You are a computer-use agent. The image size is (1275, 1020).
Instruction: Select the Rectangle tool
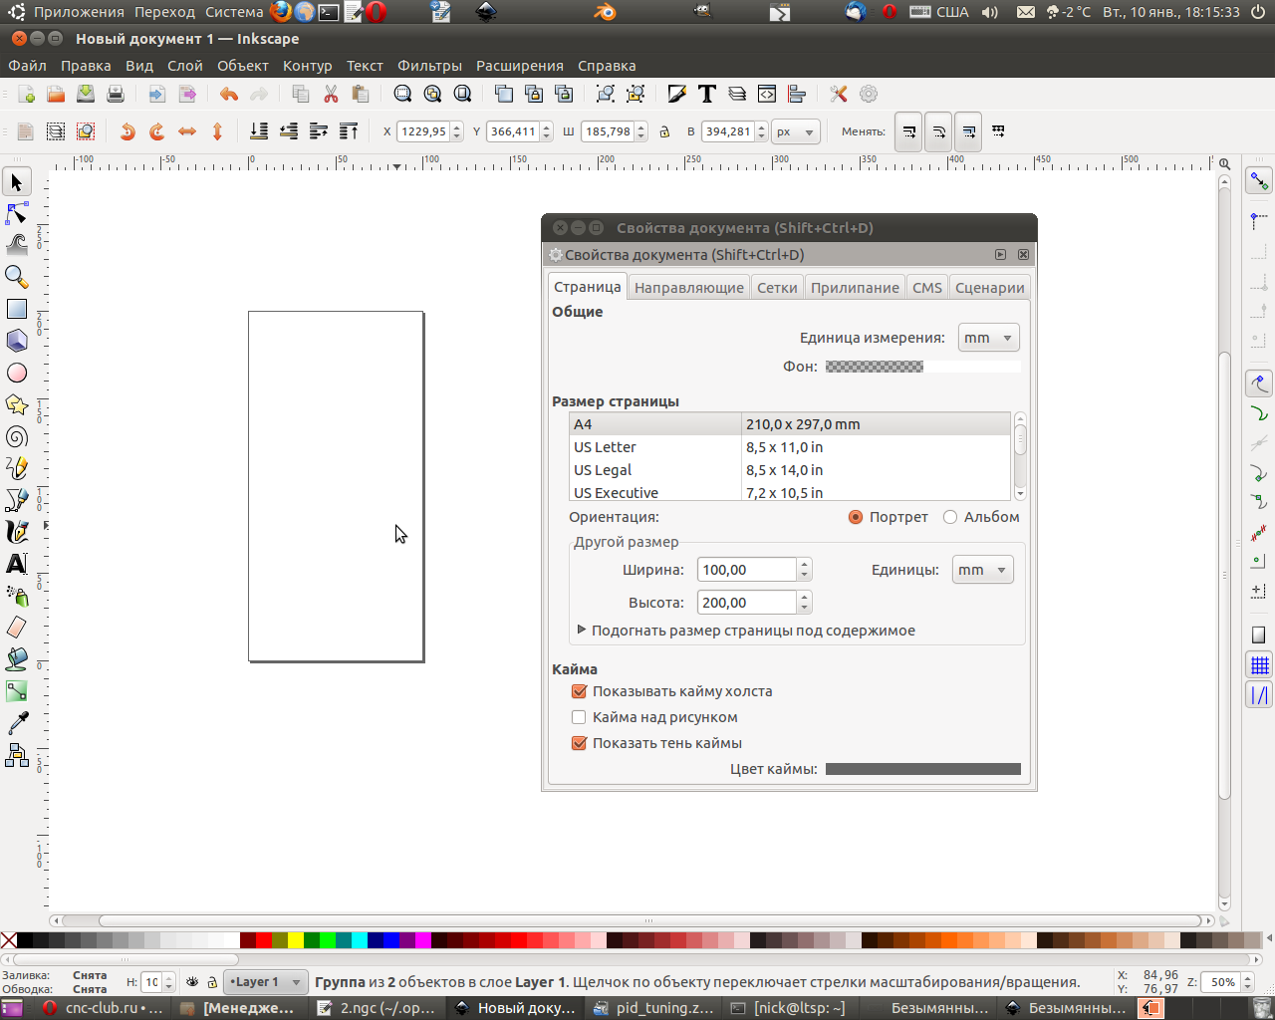pos(17,310)
